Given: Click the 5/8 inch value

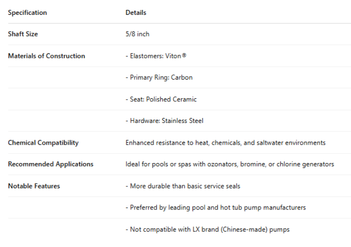Looking at the screenshot, I should pyautogui.click(x=137, y=34).
